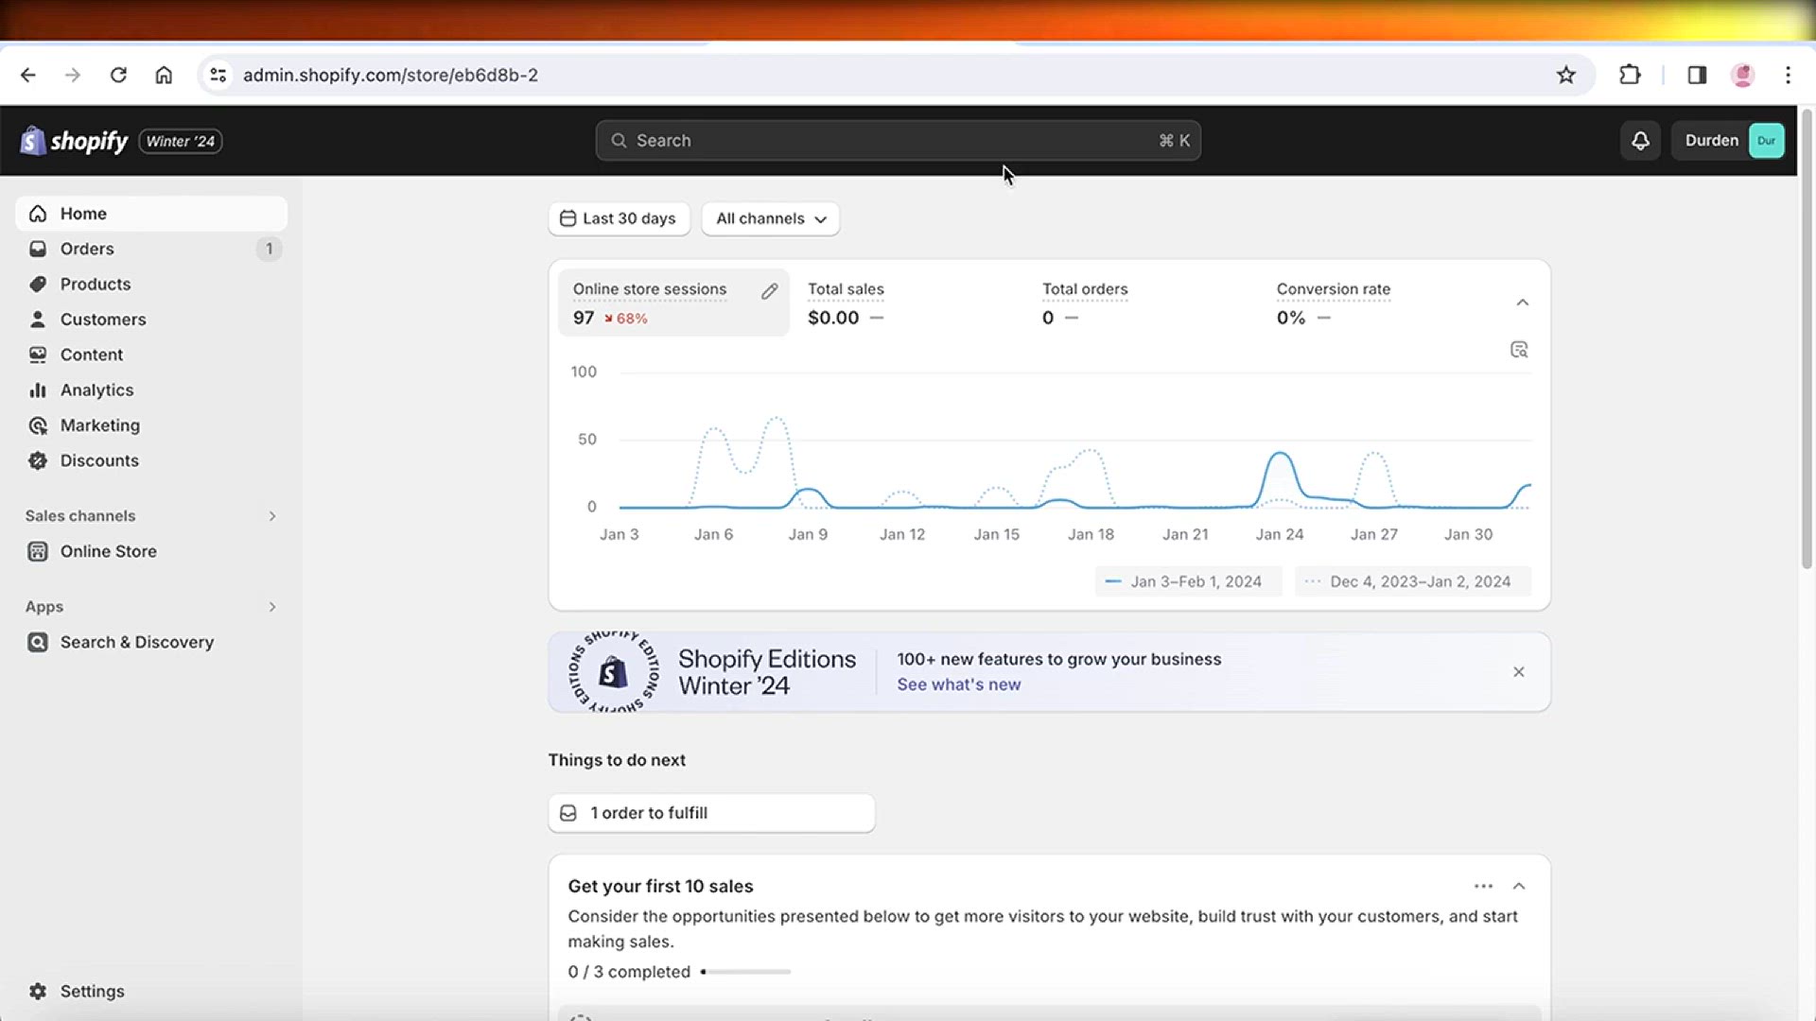This screenshot has width=1816, height=1021.
Task: Click the address bar URL
Action: (x=391, y=75)
